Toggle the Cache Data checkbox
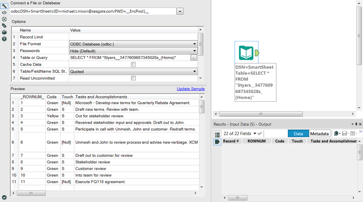The width and height of the screenshot is (363, 202). (x=133, y=64)
